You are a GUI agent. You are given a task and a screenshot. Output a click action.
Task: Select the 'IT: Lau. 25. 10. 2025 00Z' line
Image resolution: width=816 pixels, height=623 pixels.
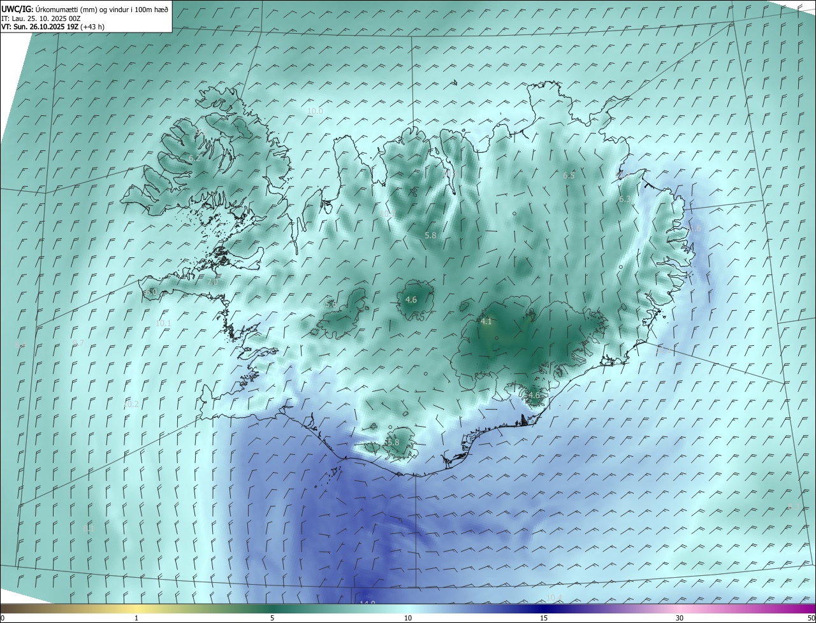(41, 18)
